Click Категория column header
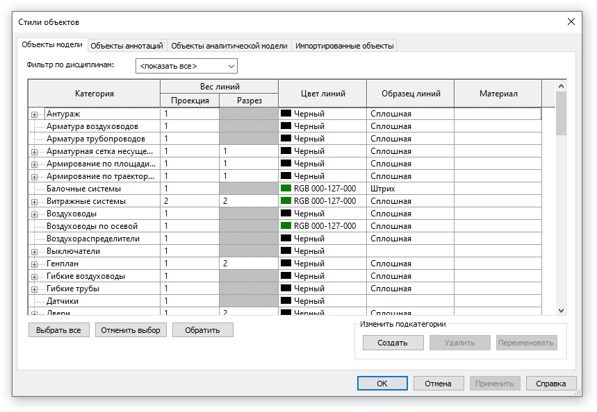597x412 pixels. pos(95,94)
